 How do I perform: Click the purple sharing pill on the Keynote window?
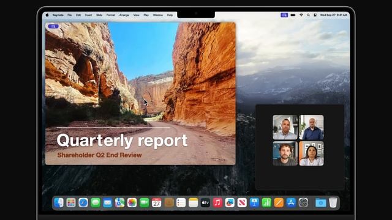(53, 26)
